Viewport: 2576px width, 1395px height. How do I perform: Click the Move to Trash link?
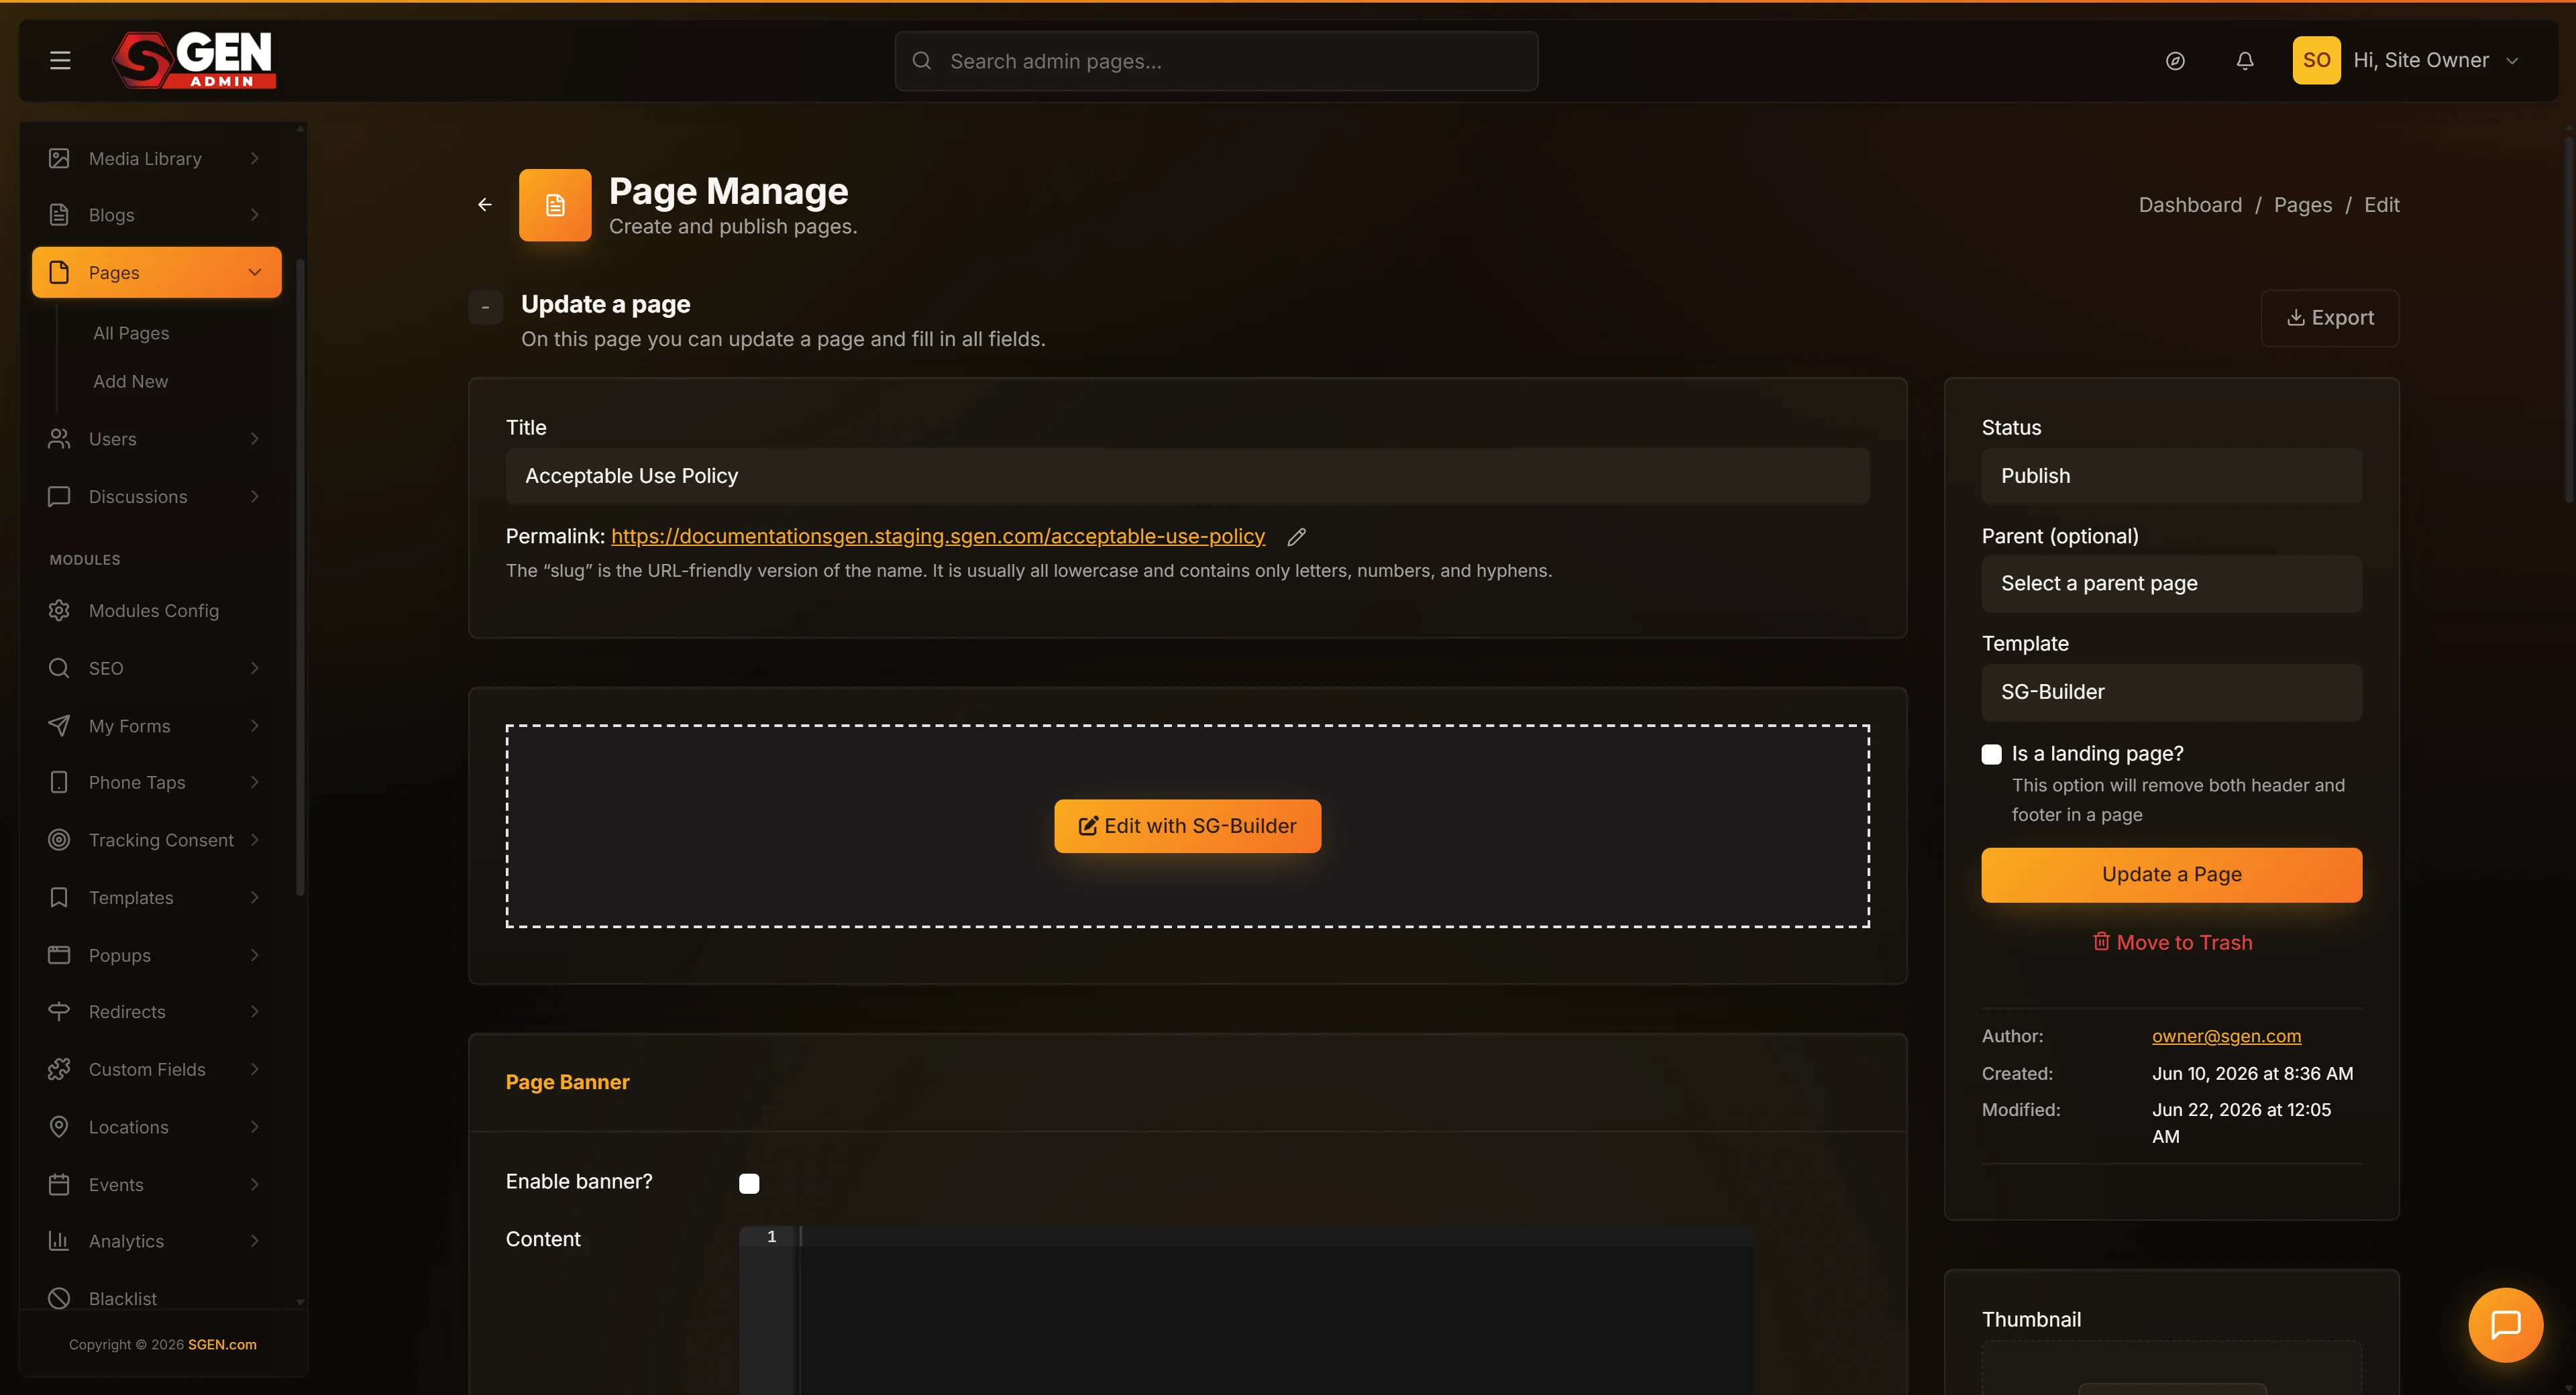(2172, 942)
